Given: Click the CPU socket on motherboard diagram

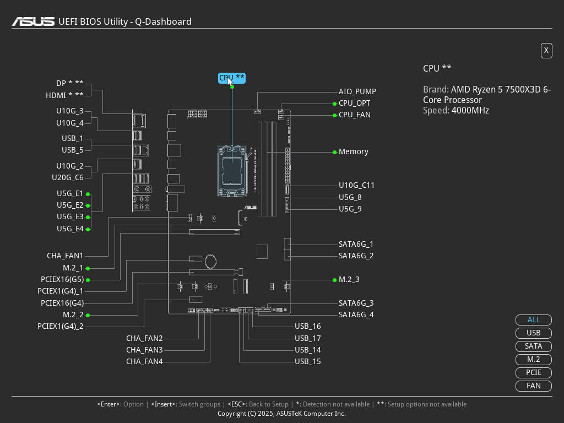Looking at the screenshot, I should pos(232,170).
